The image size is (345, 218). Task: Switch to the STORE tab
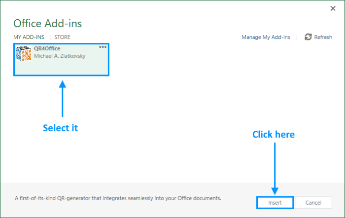pos(62,37)
